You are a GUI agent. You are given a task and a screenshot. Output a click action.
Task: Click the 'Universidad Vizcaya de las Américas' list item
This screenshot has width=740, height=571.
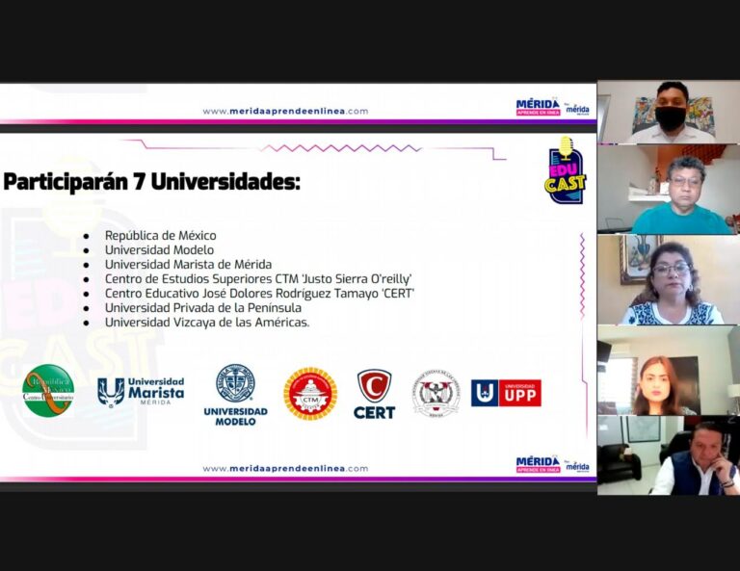(207, 323)
